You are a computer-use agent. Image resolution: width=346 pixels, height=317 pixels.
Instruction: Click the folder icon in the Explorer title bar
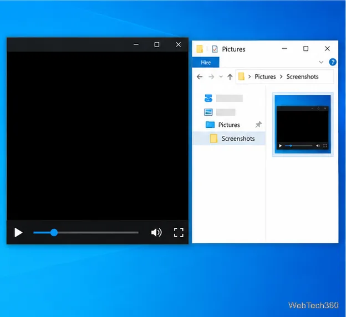pyautogui.click(x=200, y=49)
